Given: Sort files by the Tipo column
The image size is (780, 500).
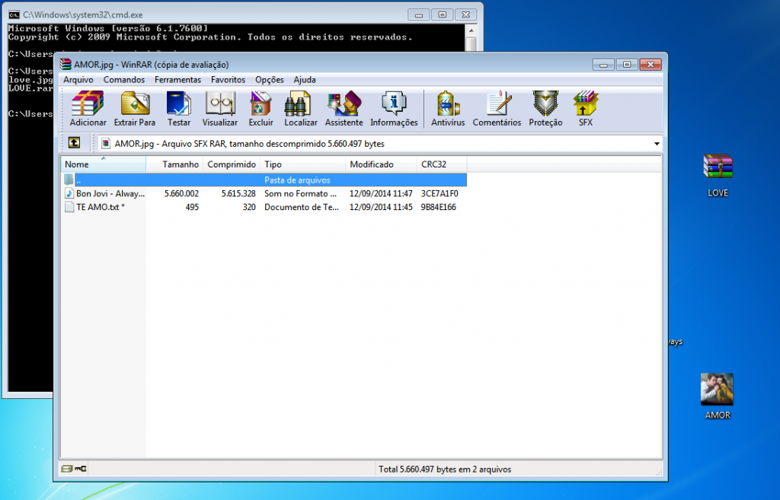Looking at the screenshot, I should tap(303, 164).
